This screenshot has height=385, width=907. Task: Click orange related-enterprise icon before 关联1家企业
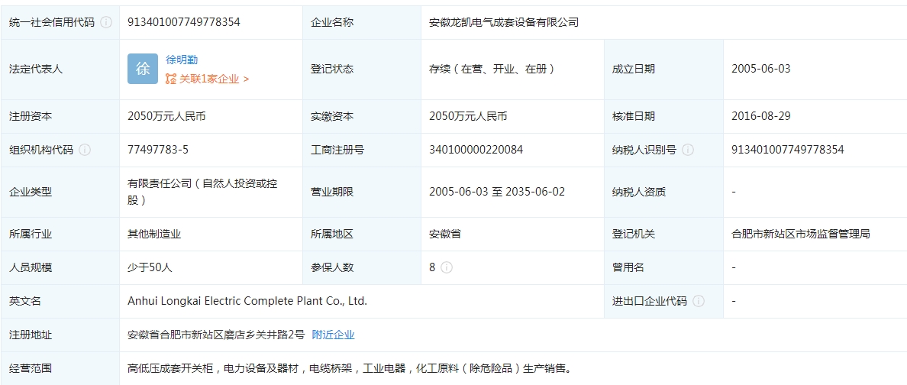click(x=171, y=79)
